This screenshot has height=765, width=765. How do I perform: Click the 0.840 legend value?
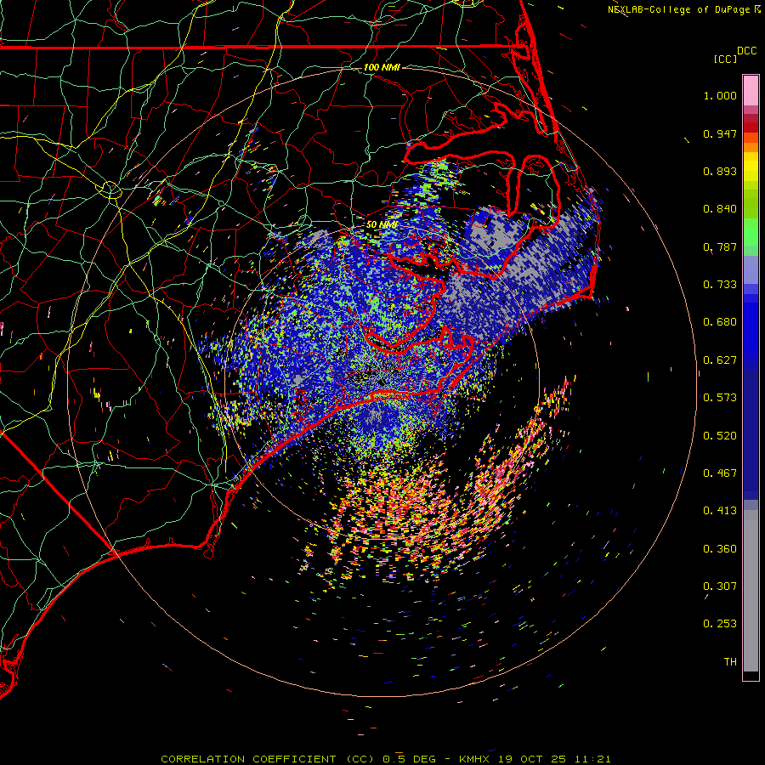(x=720, y=209)
